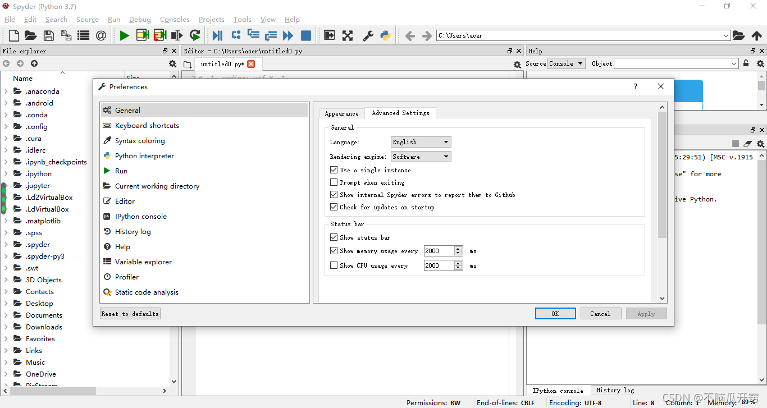
Task: Close the untitled0.py editor tab
Action: 251,64
